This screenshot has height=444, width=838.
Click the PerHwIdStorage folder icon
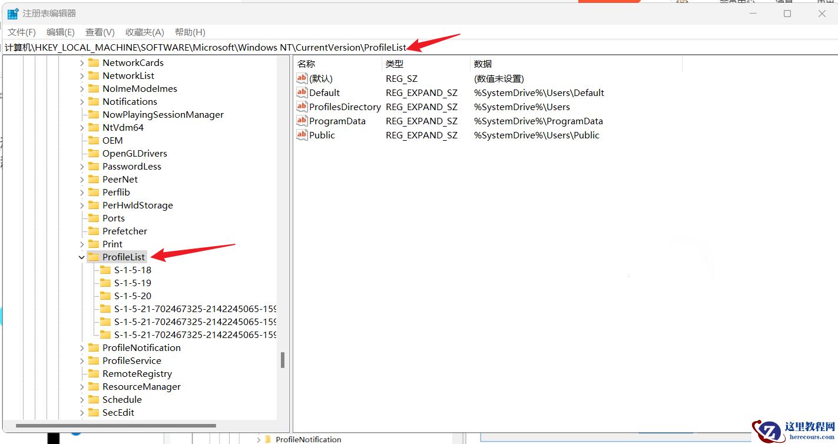point(93,205)
